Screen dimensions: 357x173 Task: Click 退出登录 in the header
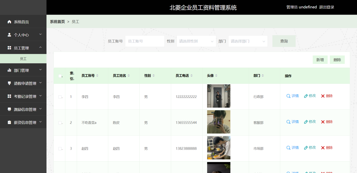[327, 7]
